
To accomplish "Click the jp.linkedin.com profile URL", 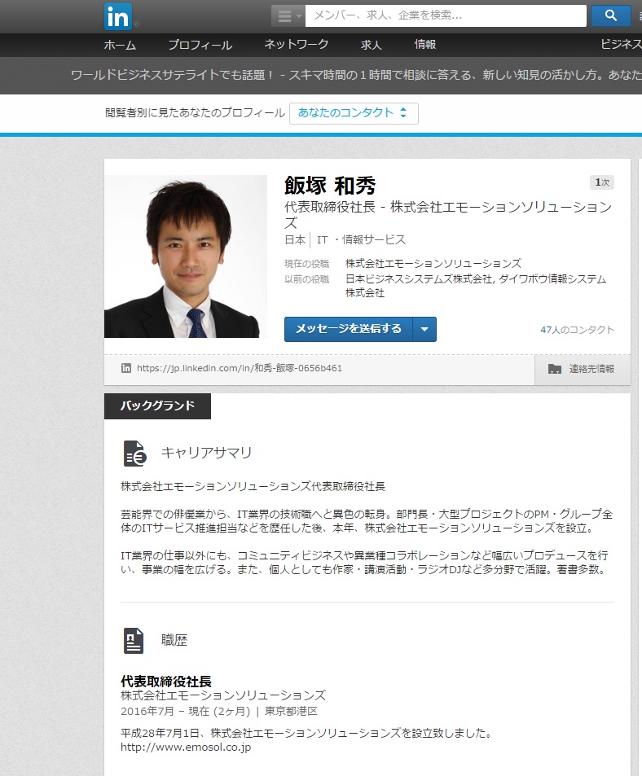I will pyautogui.click(x=239, y=368).
